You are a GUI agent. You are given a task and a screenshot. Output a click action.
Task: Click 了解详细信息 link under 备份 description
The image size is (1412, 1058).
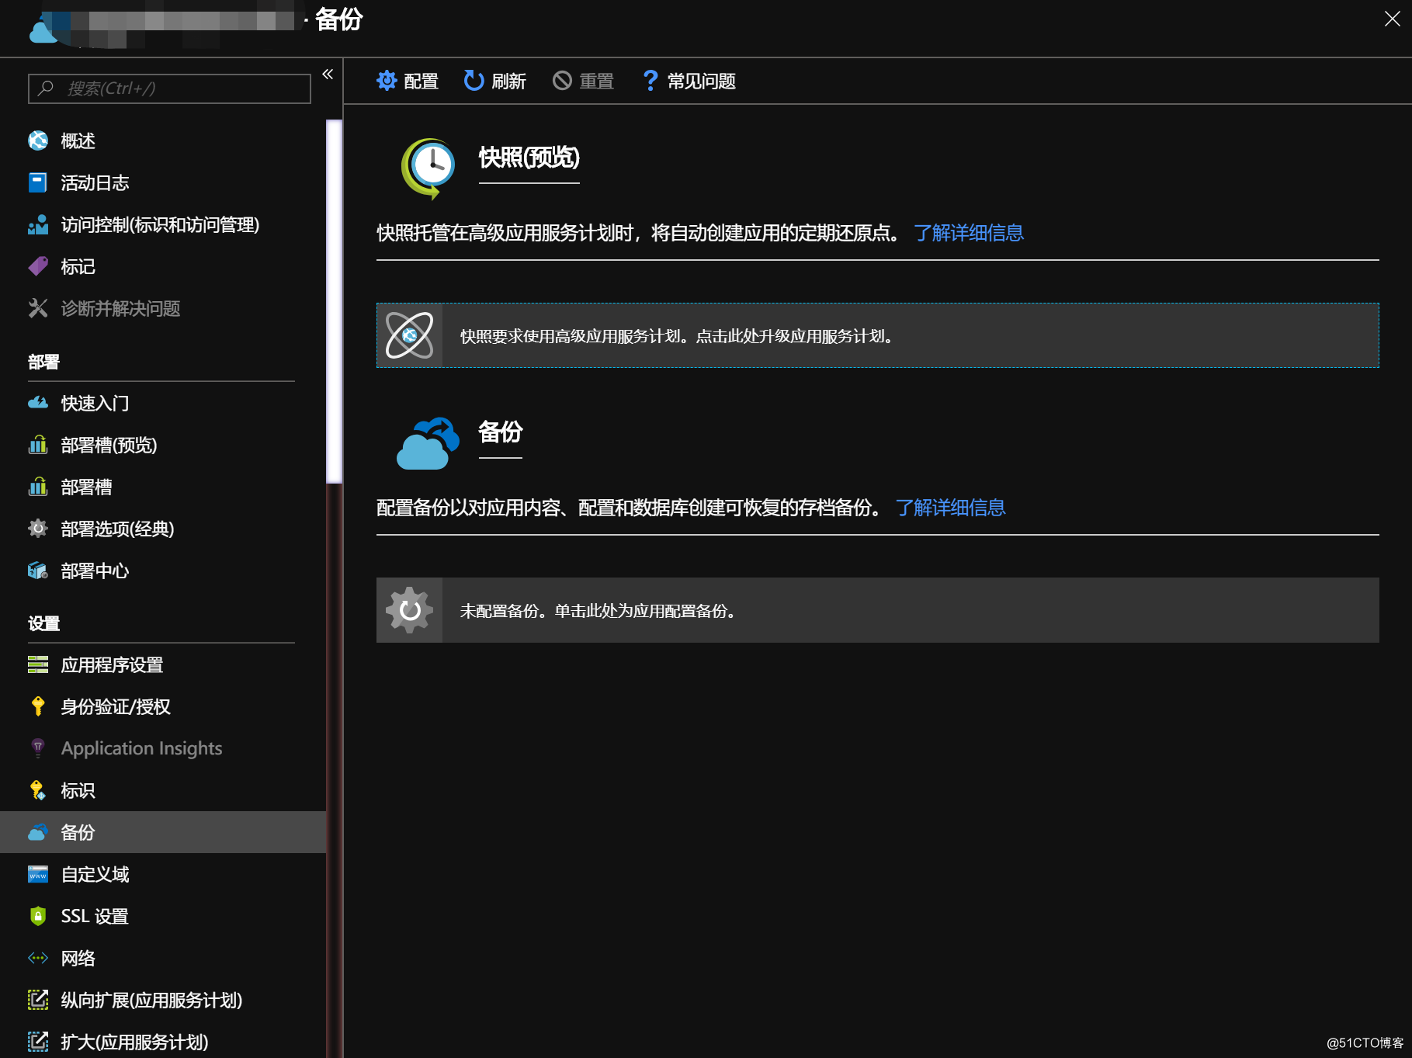pyautogui.click(x=950, y=508)
